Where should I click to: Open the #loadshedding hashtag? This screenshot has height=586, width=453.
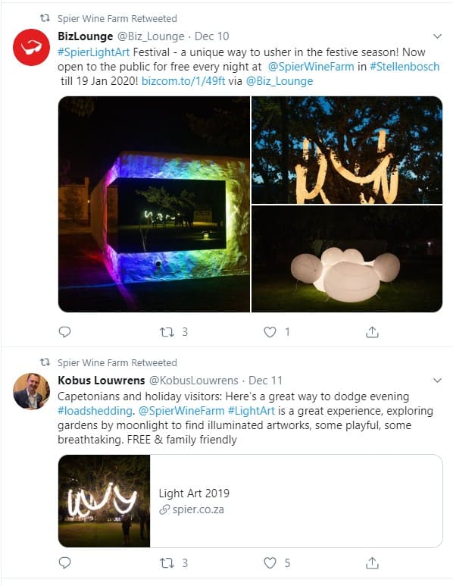(95, 411)
